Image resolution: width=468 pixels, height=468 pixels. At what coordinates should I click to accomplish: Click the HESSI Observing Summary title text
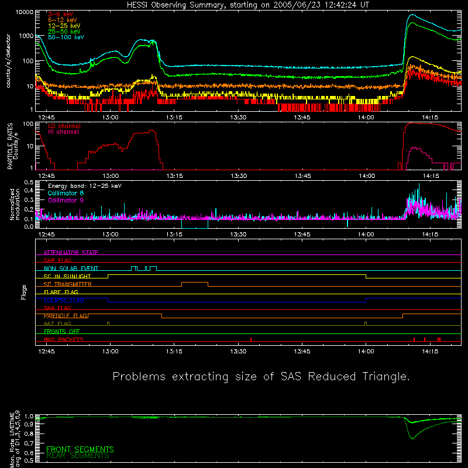click(248, 5)
